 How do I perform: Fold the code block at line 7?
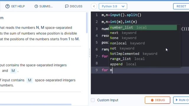click(x=99, y=56)
